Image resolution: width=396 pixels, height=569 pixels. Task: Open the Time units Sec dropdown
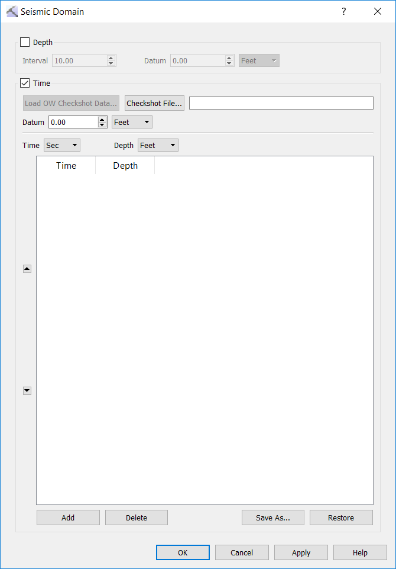[x=61, y=145]
